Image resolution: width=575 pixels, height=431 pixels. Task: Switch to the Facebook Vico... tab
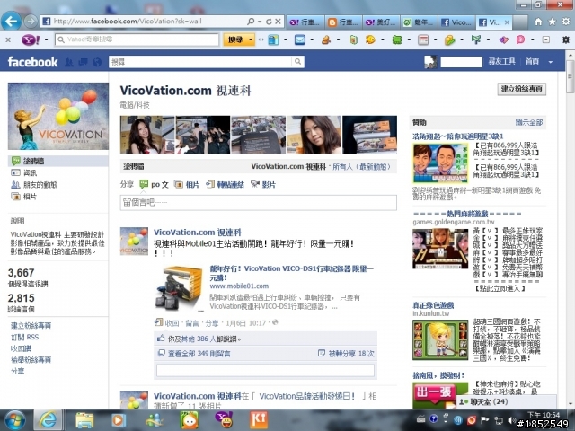tap(457, 22)
